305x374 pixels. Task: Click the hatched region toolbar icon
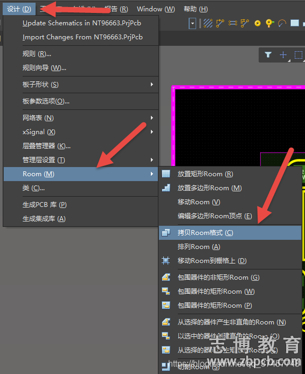208,23
